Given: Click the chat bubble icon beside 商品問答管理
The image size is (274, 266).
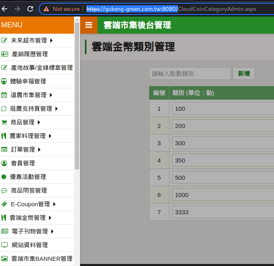Looking at the screenshot, I should 4,191.
